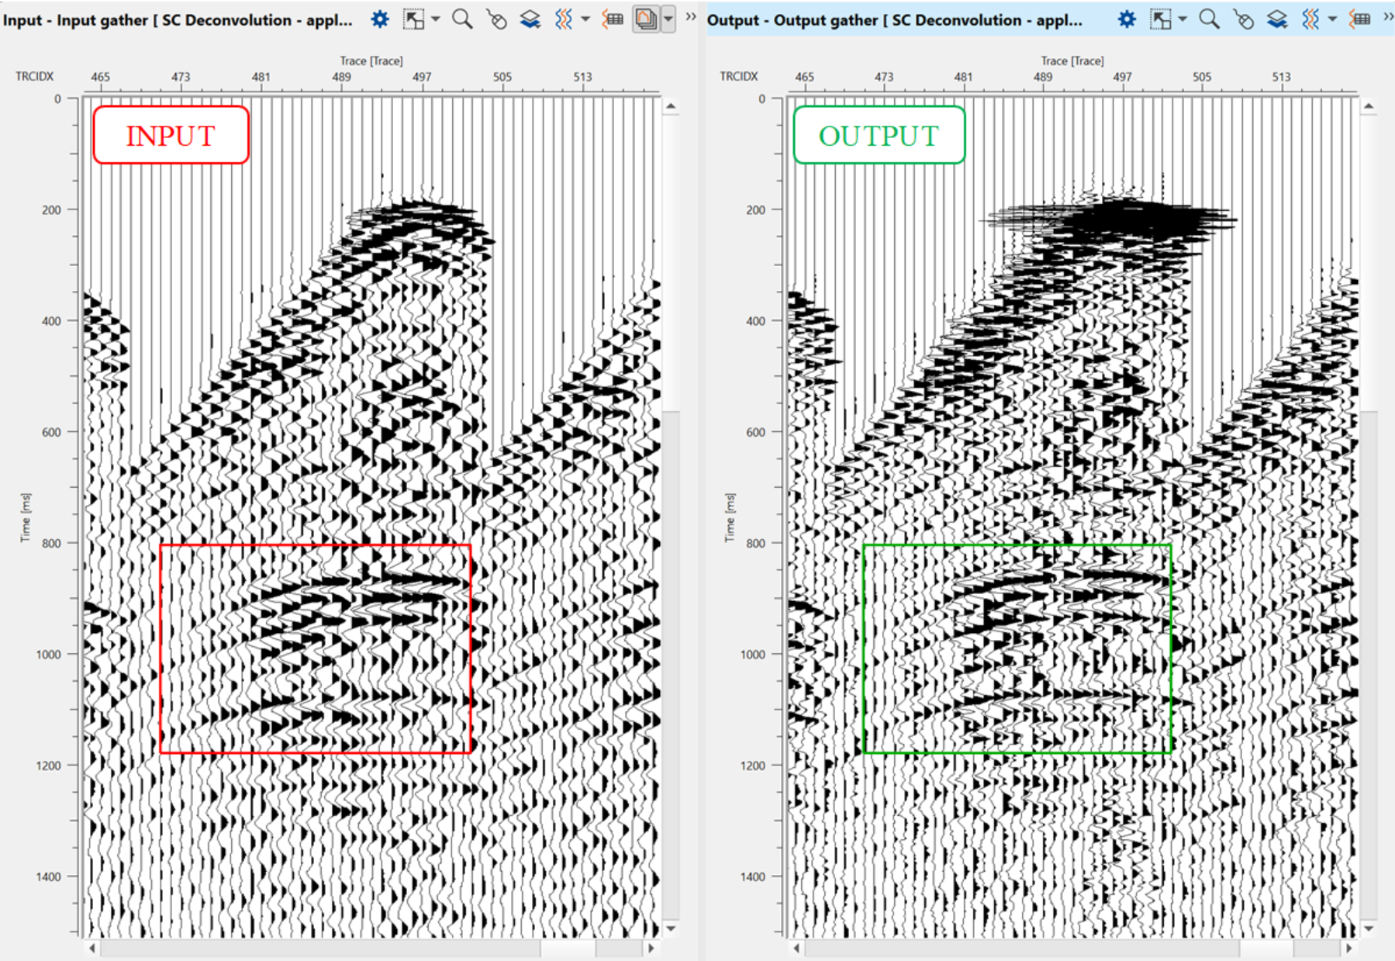Activate the mouse-pointer tool in Output gather toolbar
This screenshot has width=1395, height=961.
coord(1243,19)
